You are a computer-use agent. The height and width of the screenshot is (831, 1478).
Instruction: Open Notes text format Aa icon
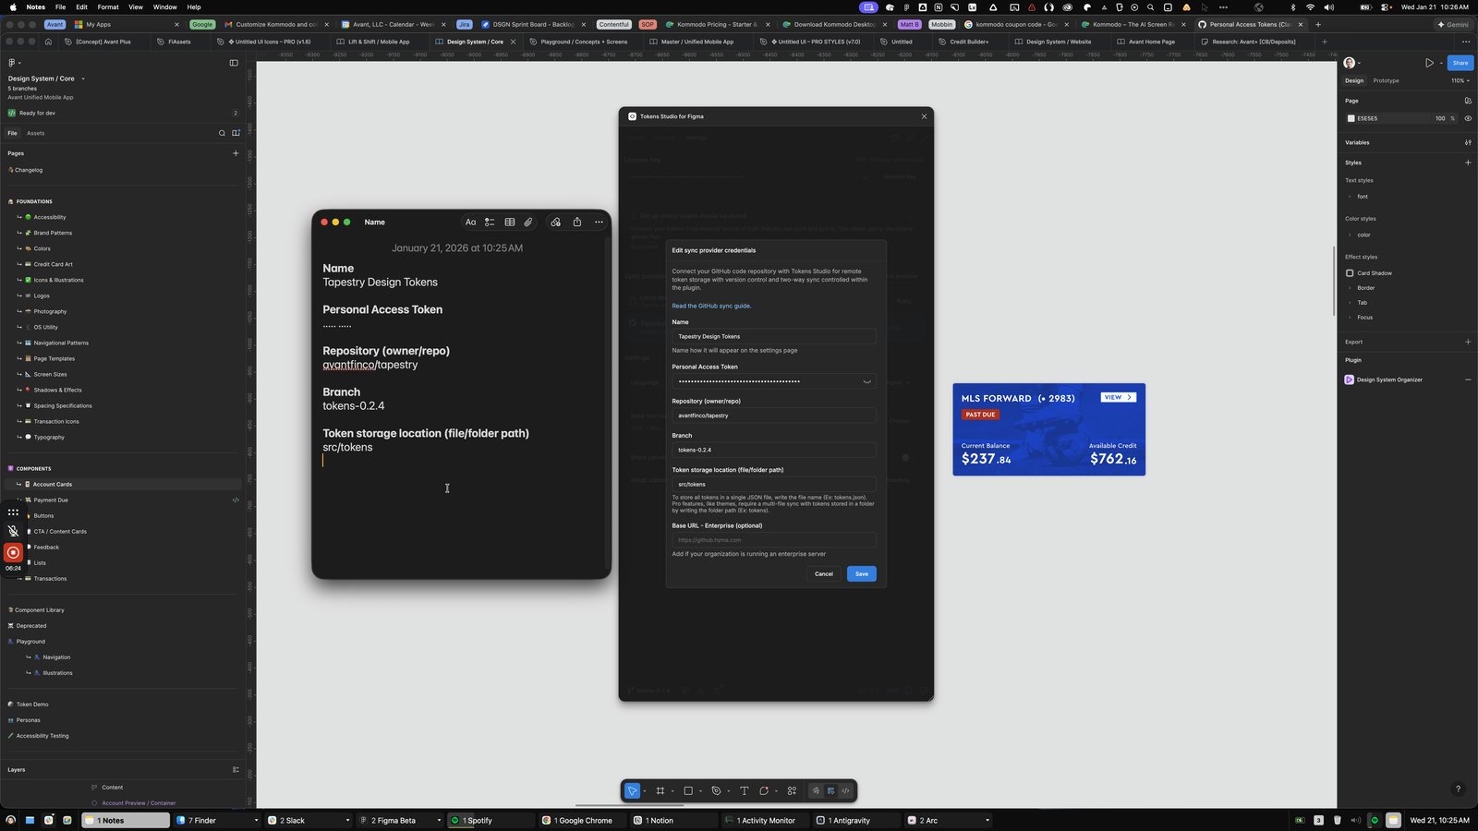coord(470,223)
